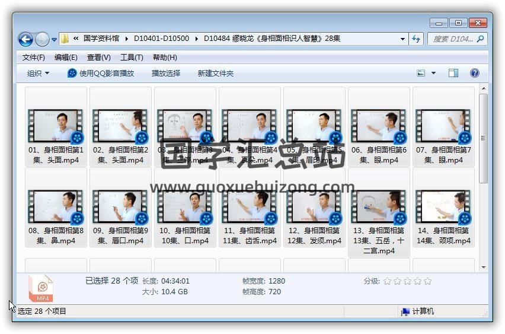The height and width of the screenshot is (334, 505).
Task: Open the help question mark icon
Action: 474,73
